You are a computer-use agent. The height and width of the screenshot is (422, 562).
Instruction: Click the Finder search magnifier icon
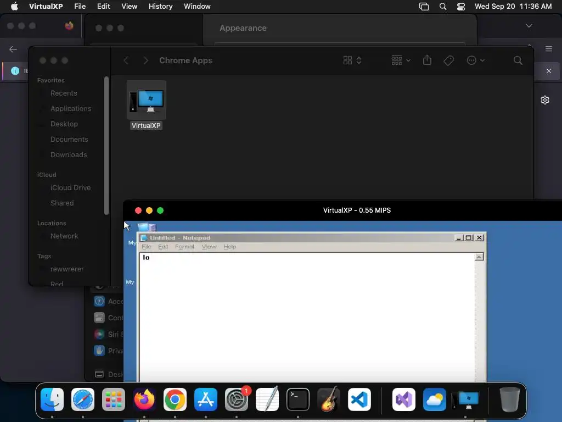[x=518, y=60]
